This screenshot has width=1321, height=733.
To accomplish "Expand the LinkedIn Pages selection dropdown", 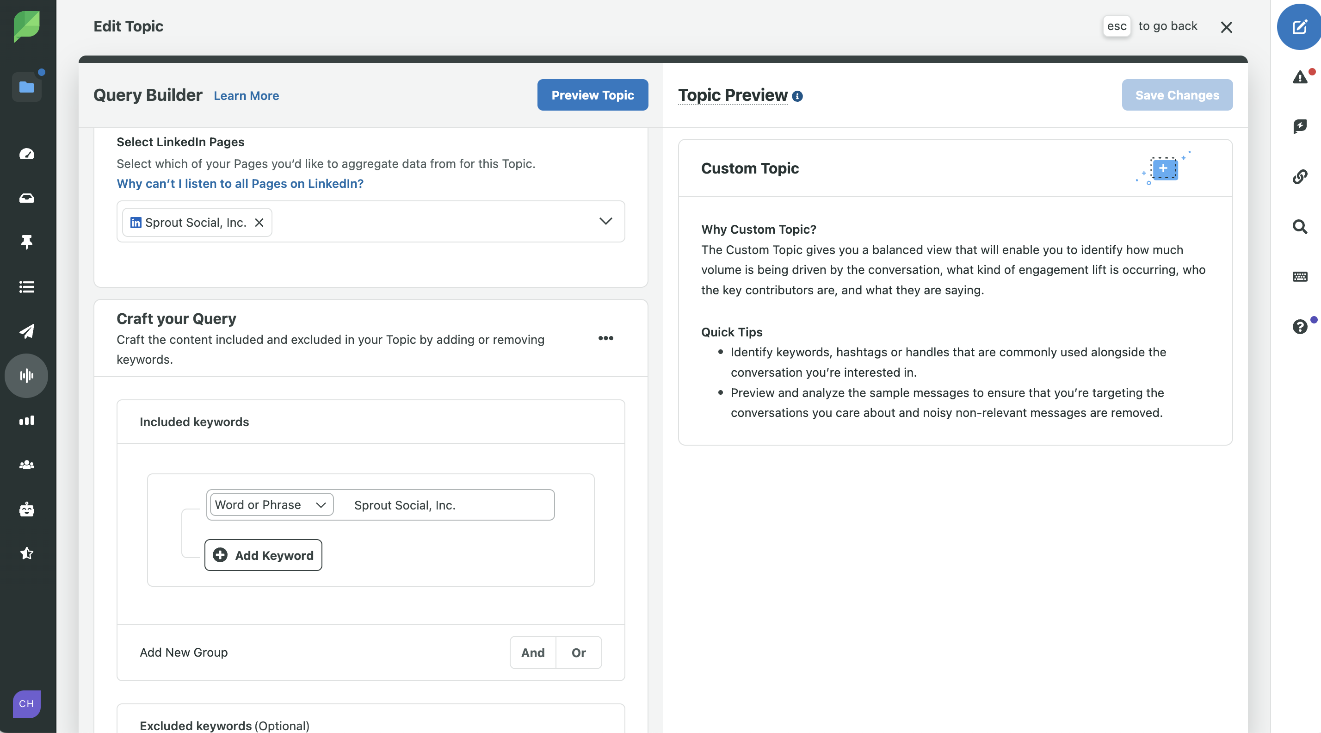I will point(605,222).
